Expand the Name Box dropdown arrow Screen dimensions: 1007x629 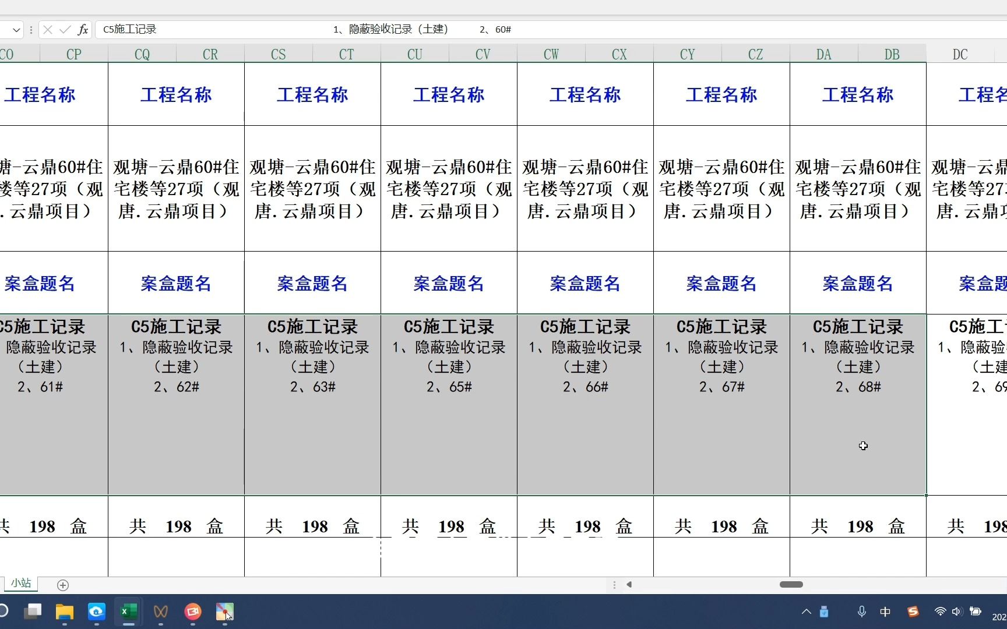point(16,29)
